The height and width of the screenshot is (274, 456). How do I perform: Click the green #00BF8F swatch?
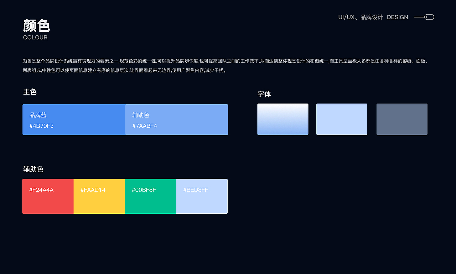(x=150, y=196)
